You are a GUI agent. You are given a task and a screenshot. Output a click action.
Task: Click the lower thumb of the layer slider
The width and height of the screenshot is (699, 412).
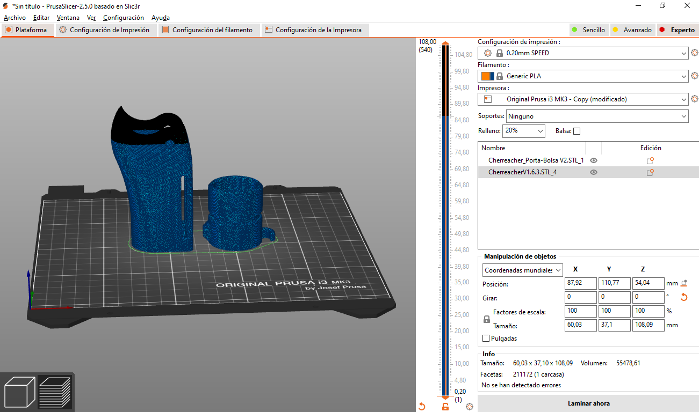445,398
